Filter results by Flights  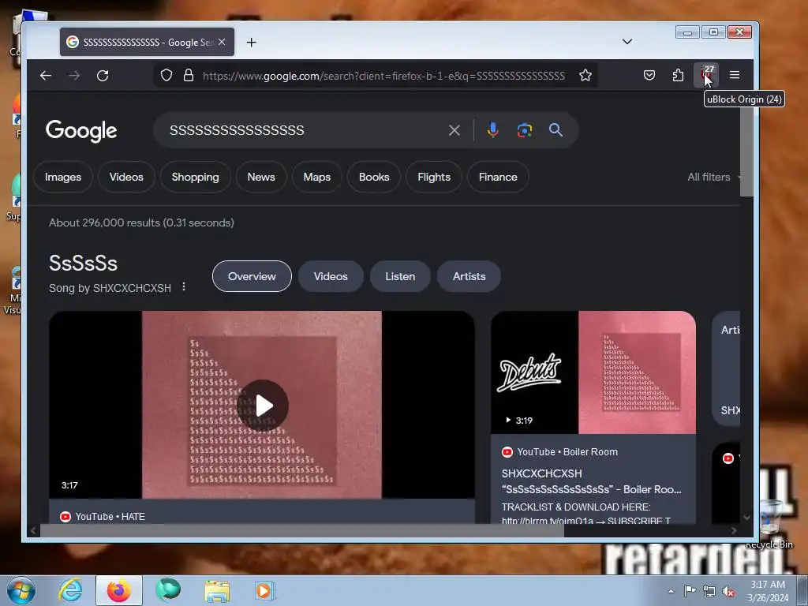434,177
